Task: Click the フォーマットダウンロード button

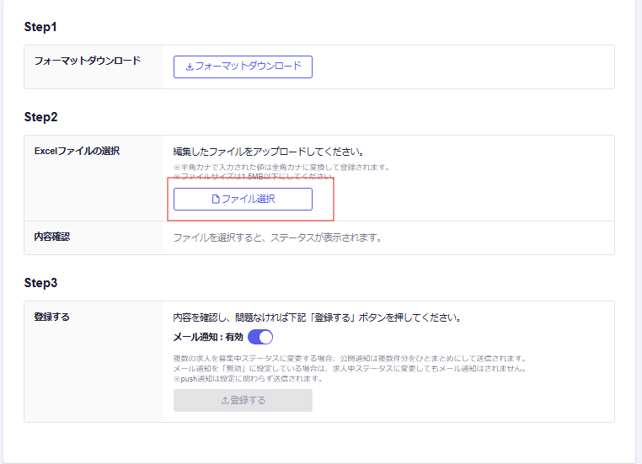Action: [x=243, y=67]
